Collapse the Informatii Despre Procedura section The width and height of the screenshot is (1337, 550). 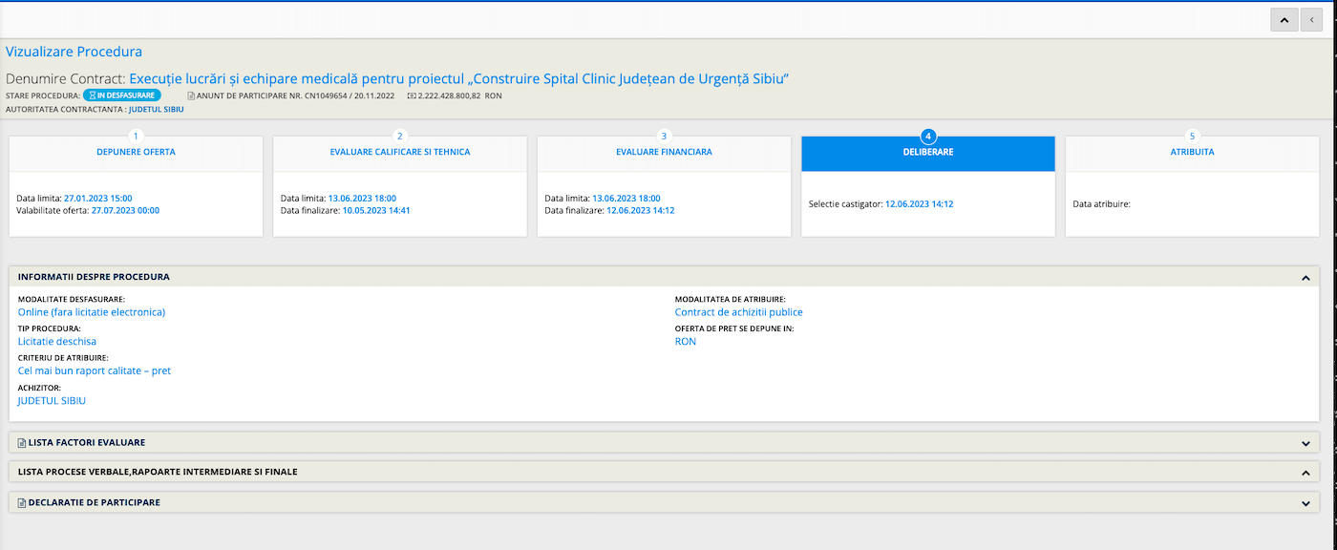click(1305, 277)
